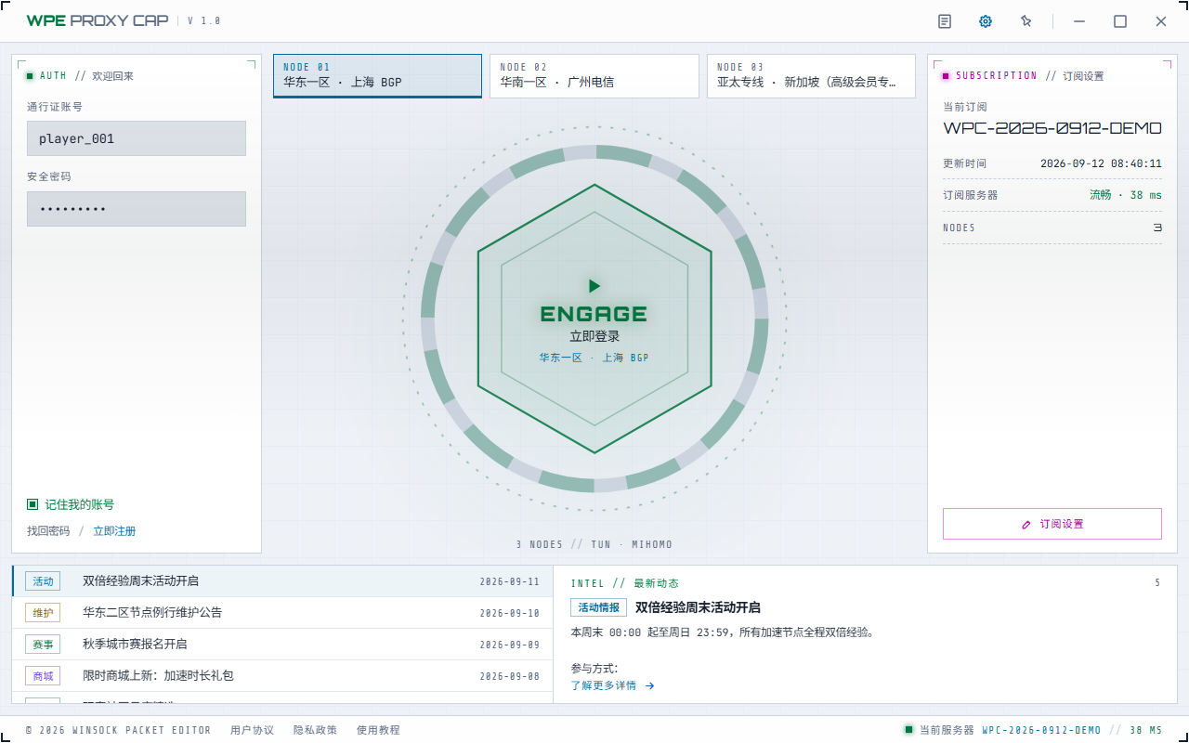
Task: Select NODE 01 华东一区 上海 BGP tab
Action: point(377,75)
